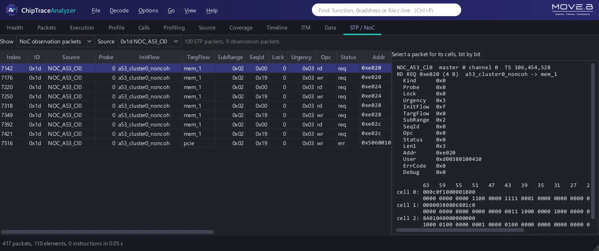Viewport: 599px width, 251px height.
Task: Switch to the Timeline tab
Action: click(277, 28)
